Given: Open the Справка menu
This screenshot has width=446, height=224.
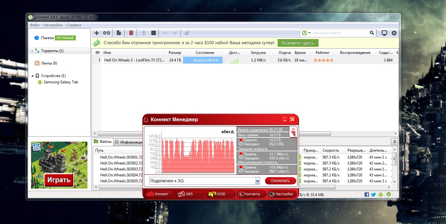Looking at the screenshot, I should point(74,25).
